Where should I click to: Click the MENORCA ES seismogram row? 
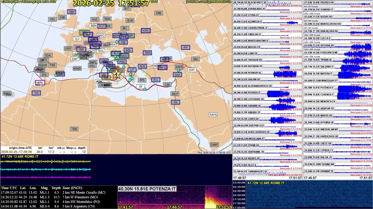[x=338, y=103]
